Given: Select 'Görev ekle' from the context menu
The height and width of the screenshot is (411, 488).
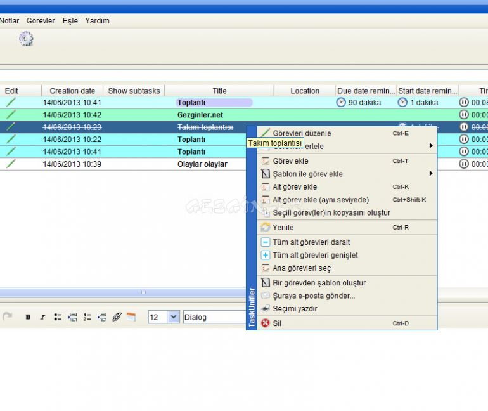Looking at the screenshot, I should pyautogui.click(x=290, y=161).
